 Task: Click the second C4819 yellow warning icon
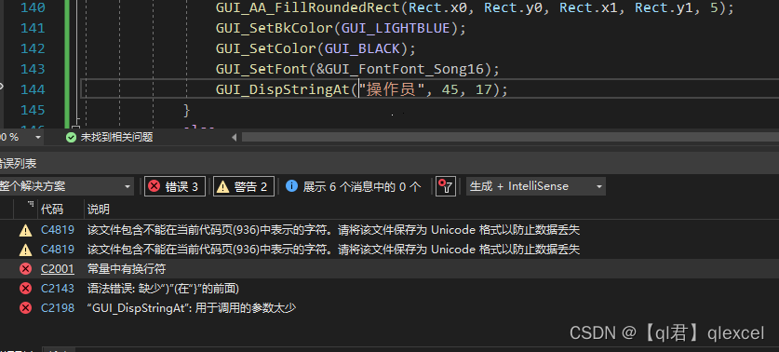point(25,250)
